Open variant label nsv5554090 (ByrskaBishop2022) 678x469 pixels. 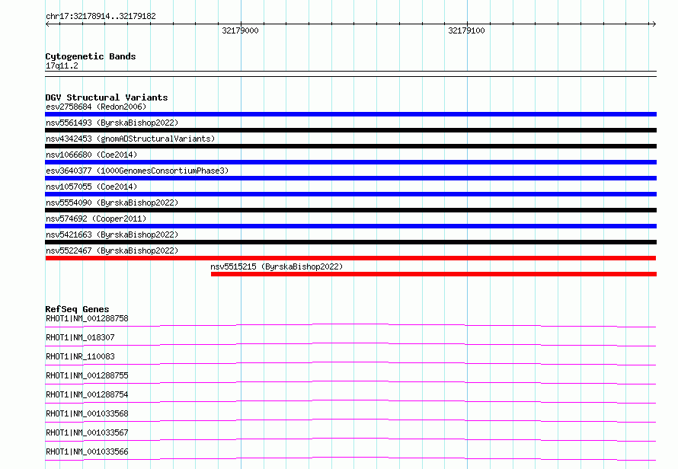point(112,203)
